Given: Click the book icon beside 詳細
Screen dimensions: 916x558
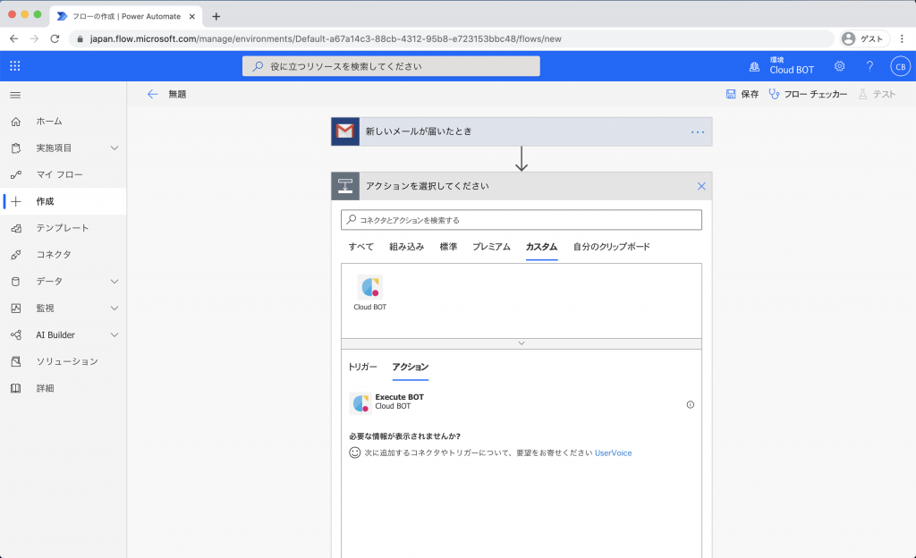Looking at the screenshot, I should pyautogui.click(x=16, y=388).
